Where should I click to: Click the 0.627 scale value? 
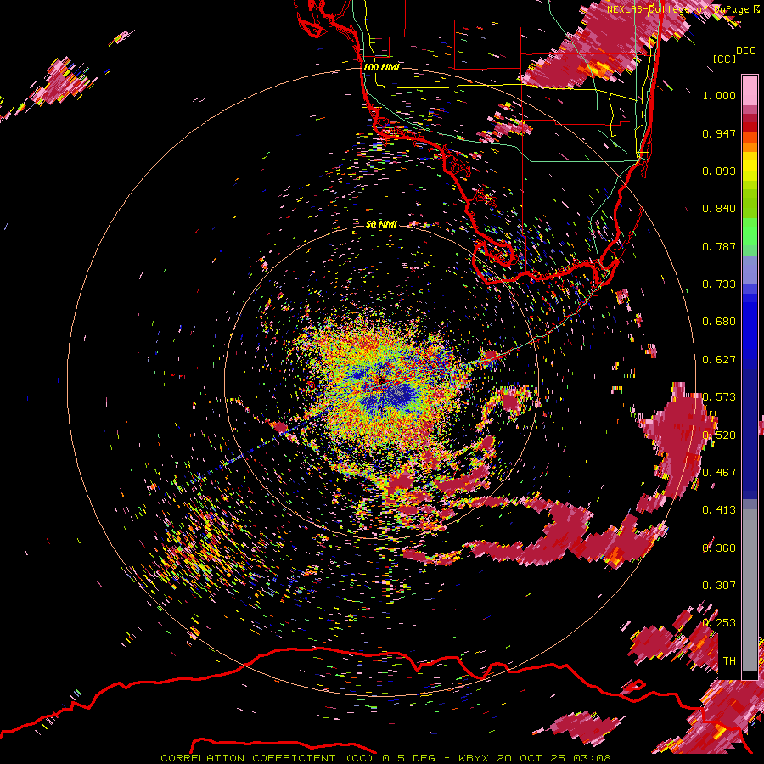[719, 360]
